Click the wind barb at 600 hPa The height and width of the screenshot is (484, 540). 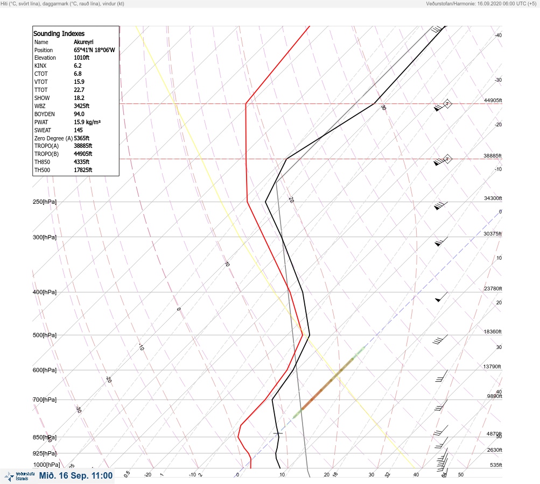click(441, 376)
